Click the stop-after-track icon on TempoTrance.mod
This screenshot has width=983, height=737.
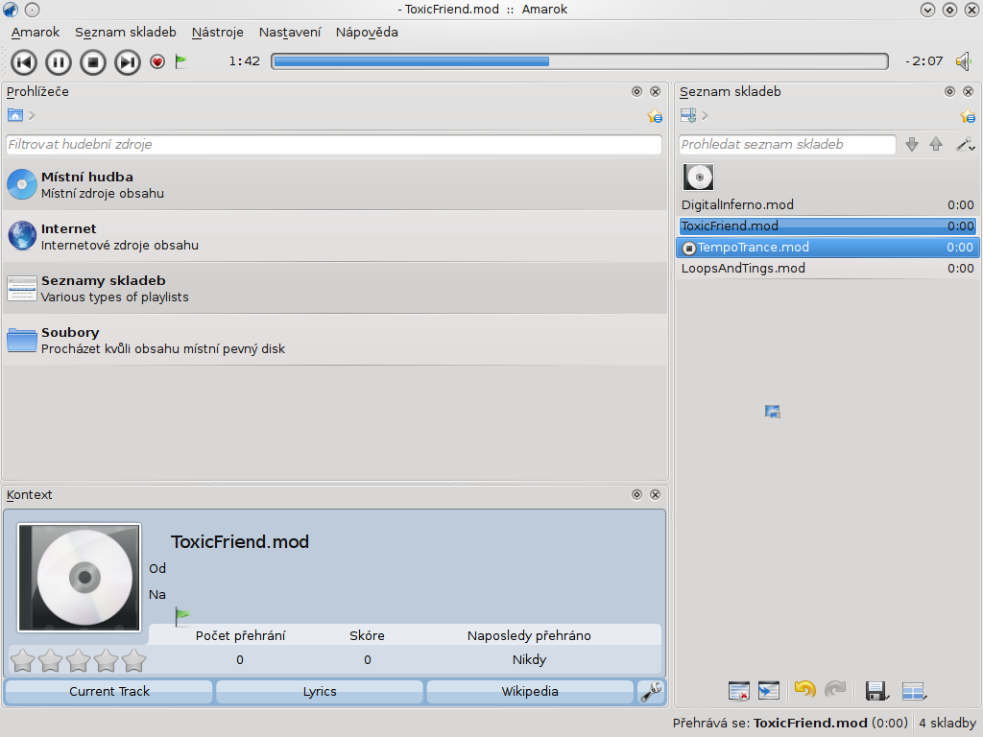pos(689,249)
